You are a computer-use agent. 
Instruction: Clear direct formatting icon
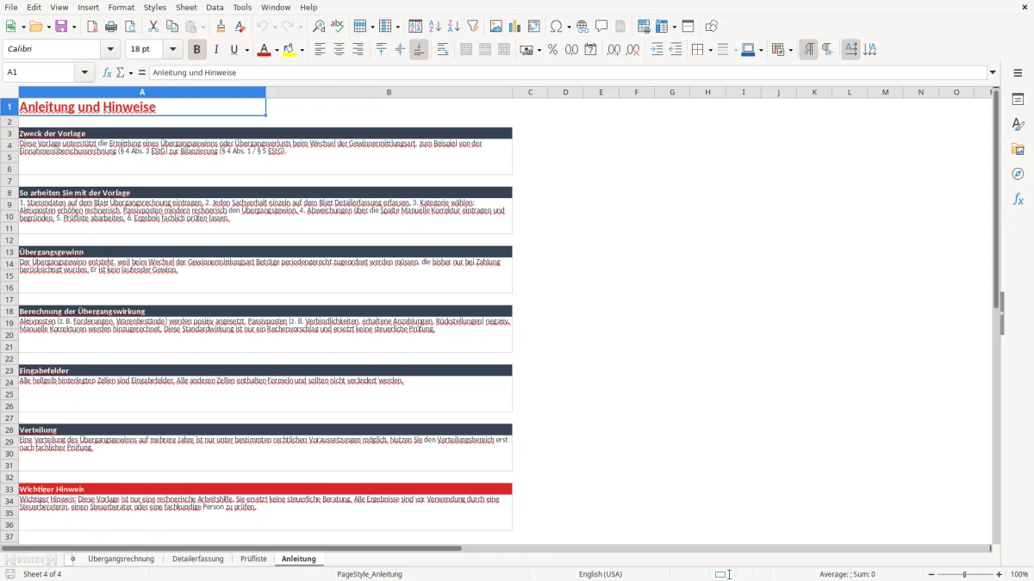coord(240,27)
